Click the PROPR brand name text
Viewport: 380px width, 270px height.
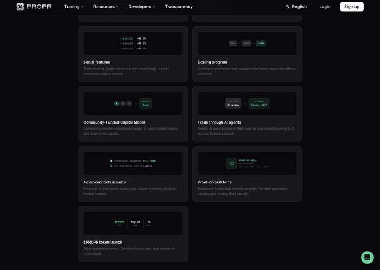click(x=39, y=7)
